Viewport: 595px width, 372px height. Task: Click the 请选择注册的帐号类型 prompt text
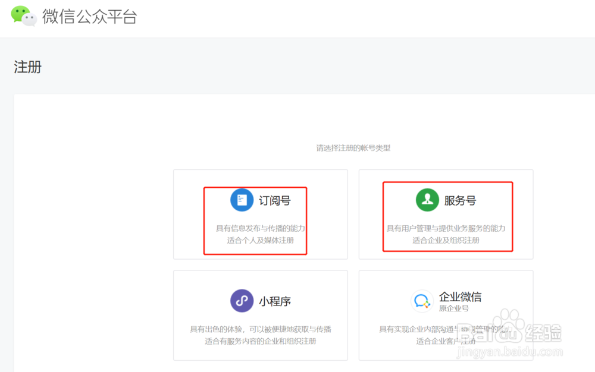353,148
